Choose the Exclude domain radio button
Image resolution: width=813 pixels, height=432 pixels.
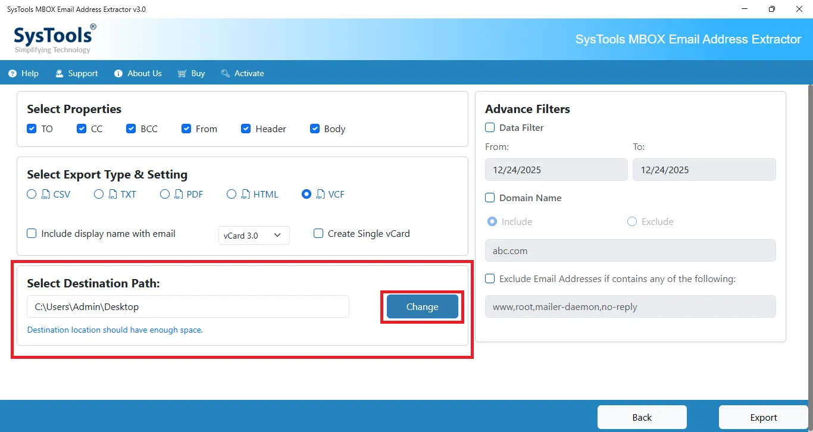click(x=632, y=221)
